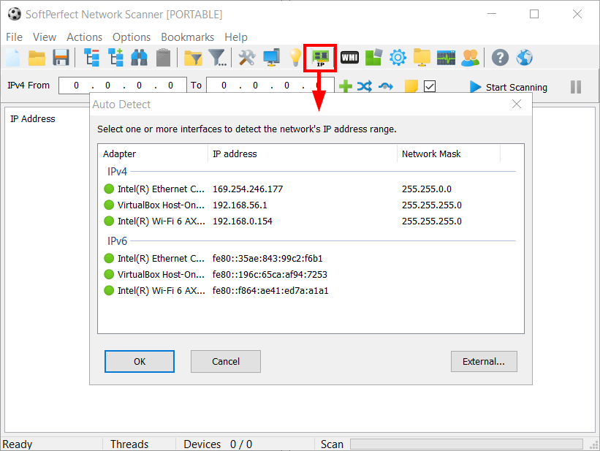Image resolution: width=600 pixels, height=451 pixels.
Task: Click the folder filter icon
Action: tap(193, 58)
